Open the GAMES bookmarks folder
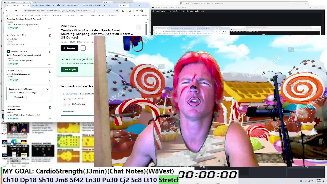Viewport: 327px width, 184px height. [91, 16]
